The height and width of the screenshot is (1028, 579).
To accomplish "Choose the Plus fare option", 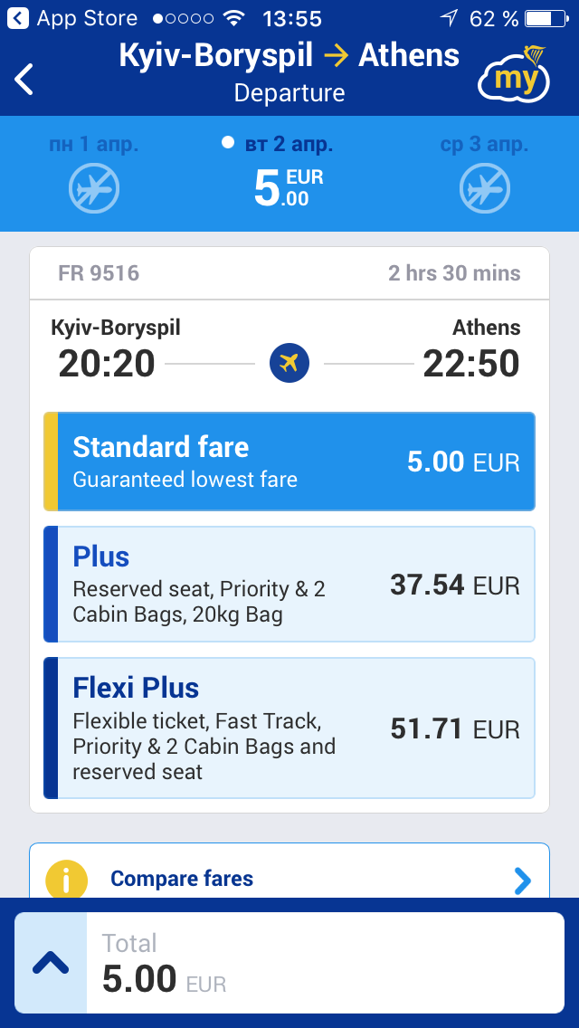I will (289, 584).
